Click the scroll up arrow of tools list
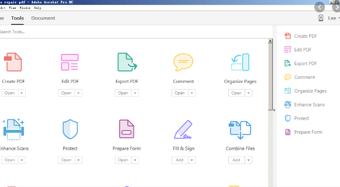The height and width of the screenshot is (187, 340). pyautogui.click(x=270, y=41)
